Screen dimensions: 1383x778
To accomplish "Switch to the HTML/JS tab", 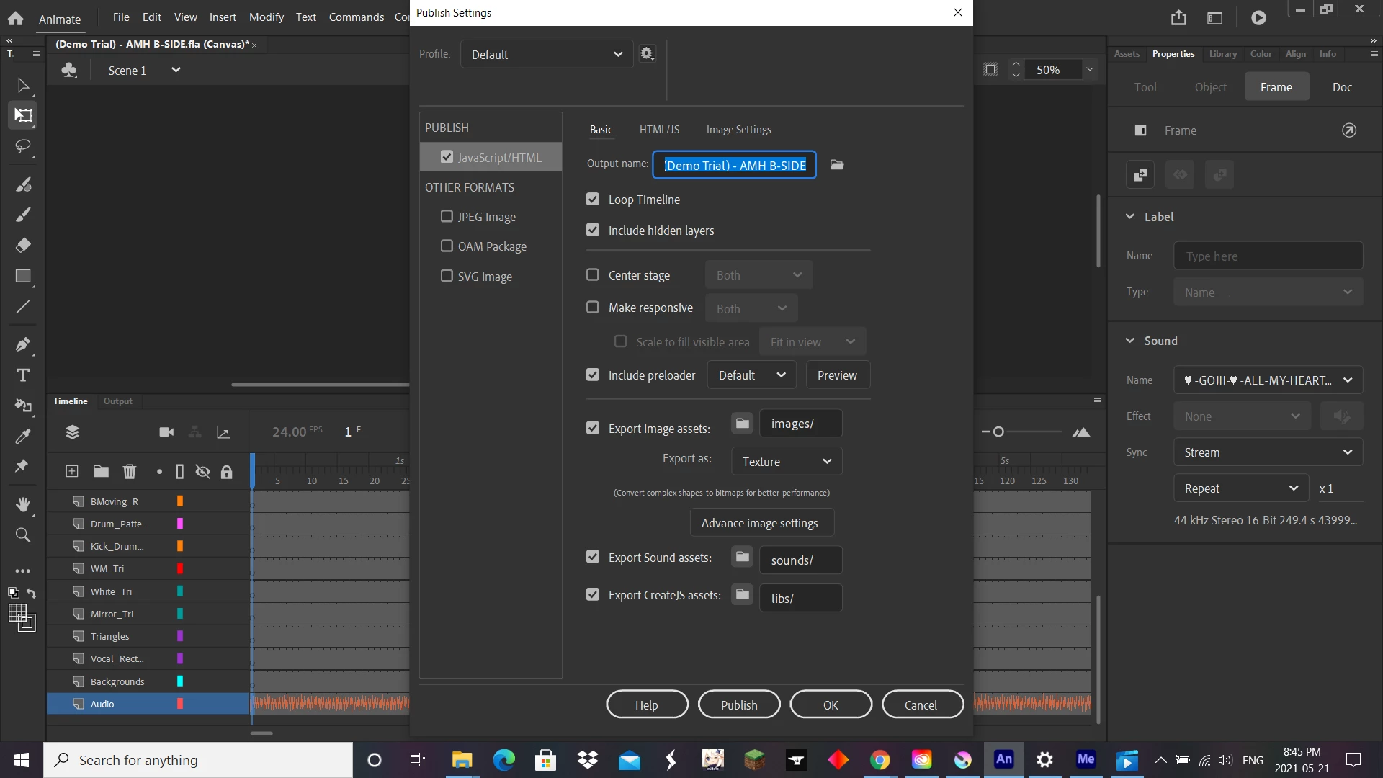I will point(659,130).
